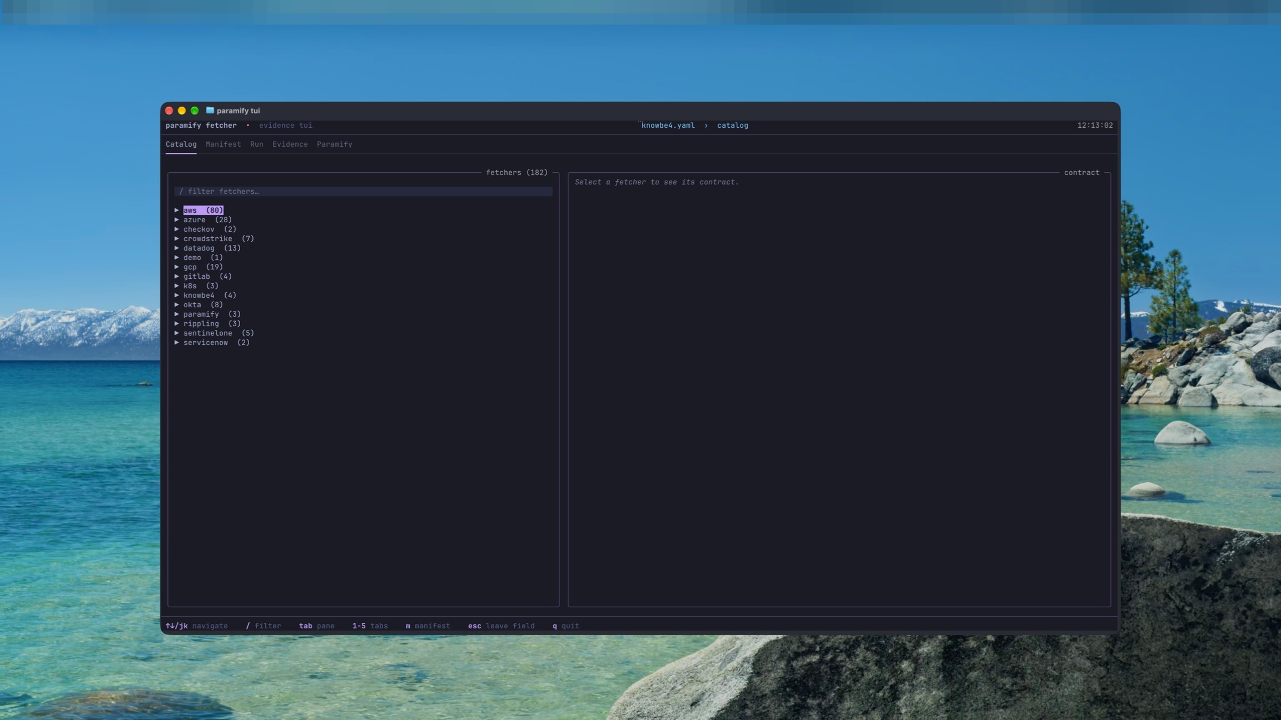
Task: Switch to the Paramify tab
Action: pos(334,144)
